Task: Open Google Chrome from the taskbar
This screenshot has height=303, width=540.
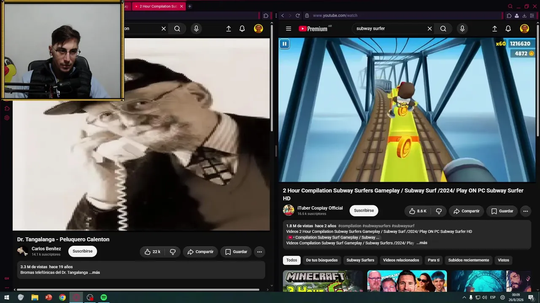Action: (x=62, y=298)
